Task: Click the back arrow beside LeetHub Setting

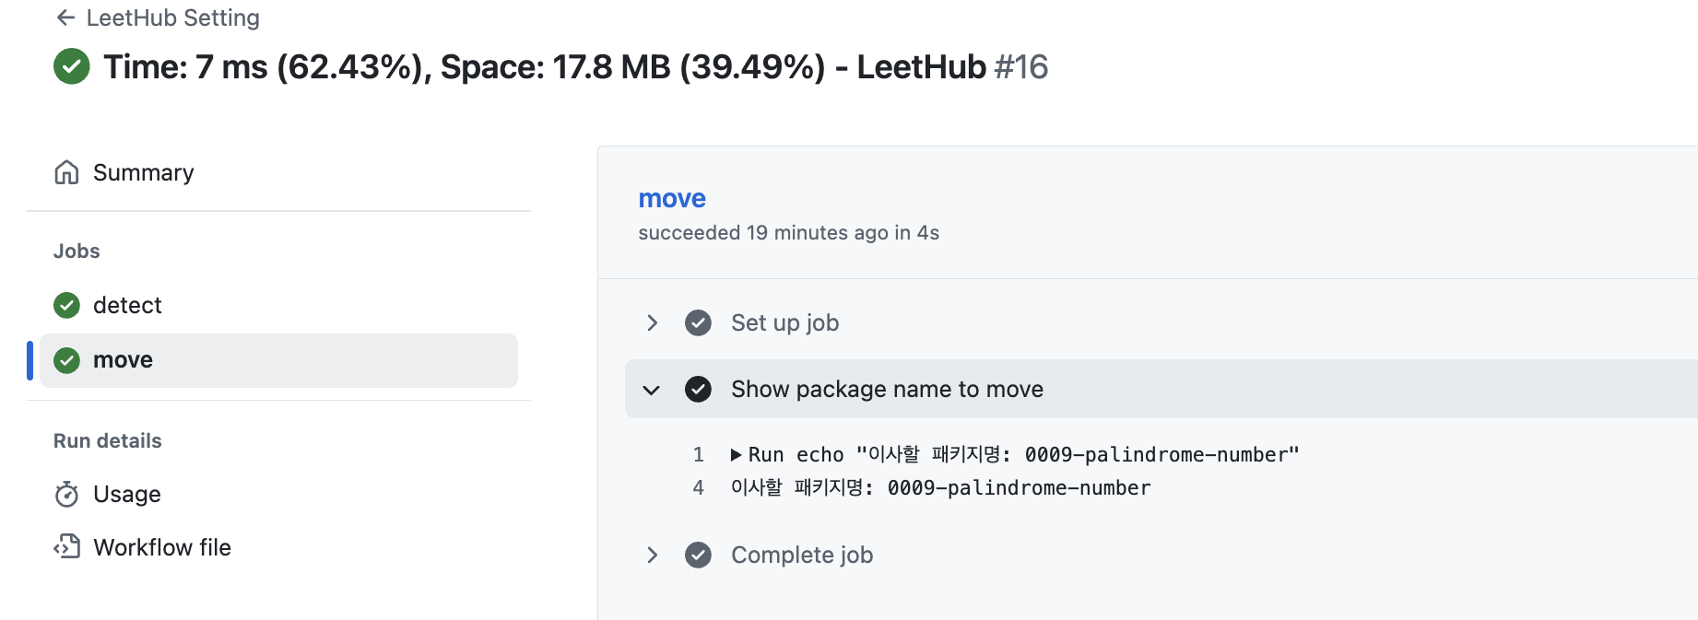Action: tap(65, 18)
